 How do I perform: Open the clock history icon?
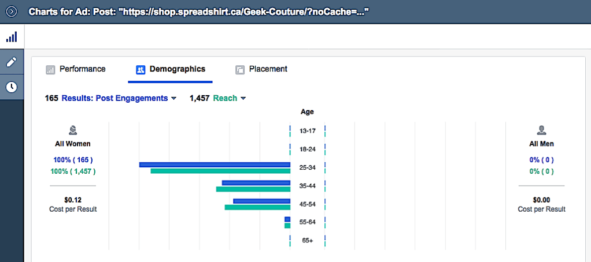click(x=12, y=87)
